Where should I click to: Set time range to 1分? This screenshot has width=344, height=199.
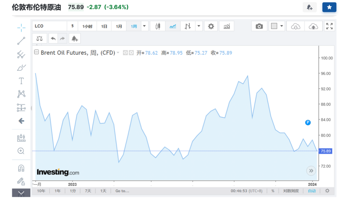73,191
